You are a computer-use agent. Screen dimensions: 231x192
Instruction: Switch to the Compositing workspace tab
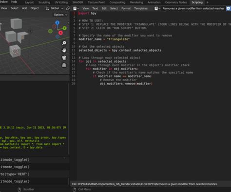coord(117,2)
